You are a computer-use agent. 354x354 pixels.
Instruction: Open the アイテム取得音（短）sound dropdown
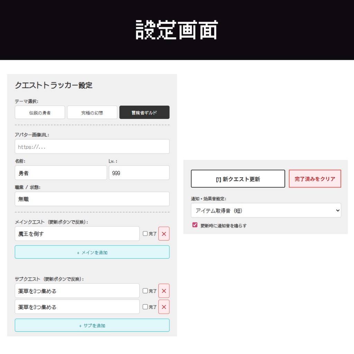[x=266, y=211]
